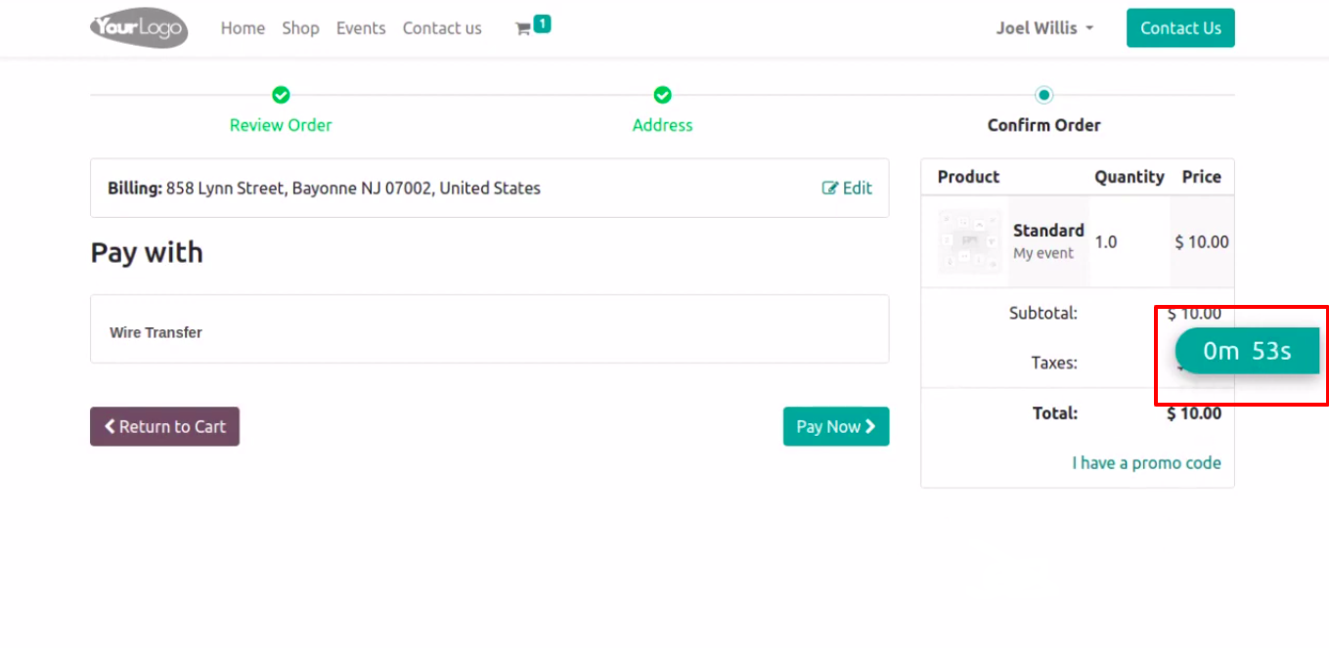
Task: Open Contact us in the navigation bar
Action: tap(442, 28)
